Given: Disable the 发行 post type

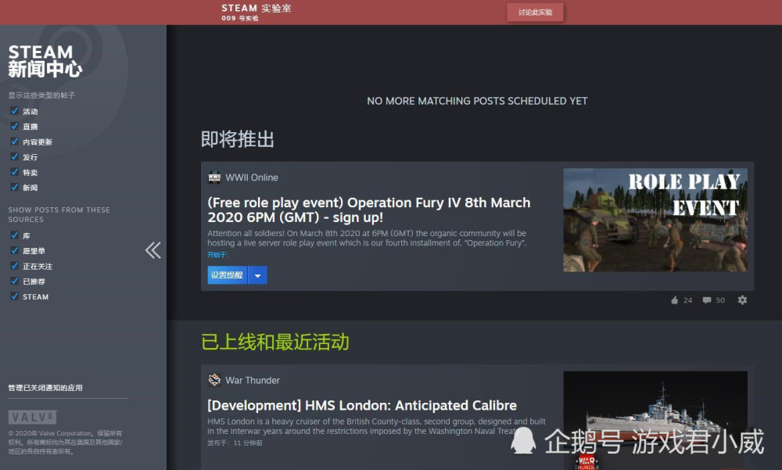Looking at the screenshot, I should tap(14, 156).
